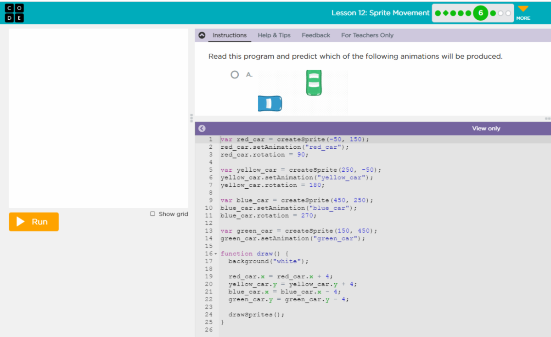Select answer option A radio button
Viewport: 551px width, 337px height.
click(235, 74)
